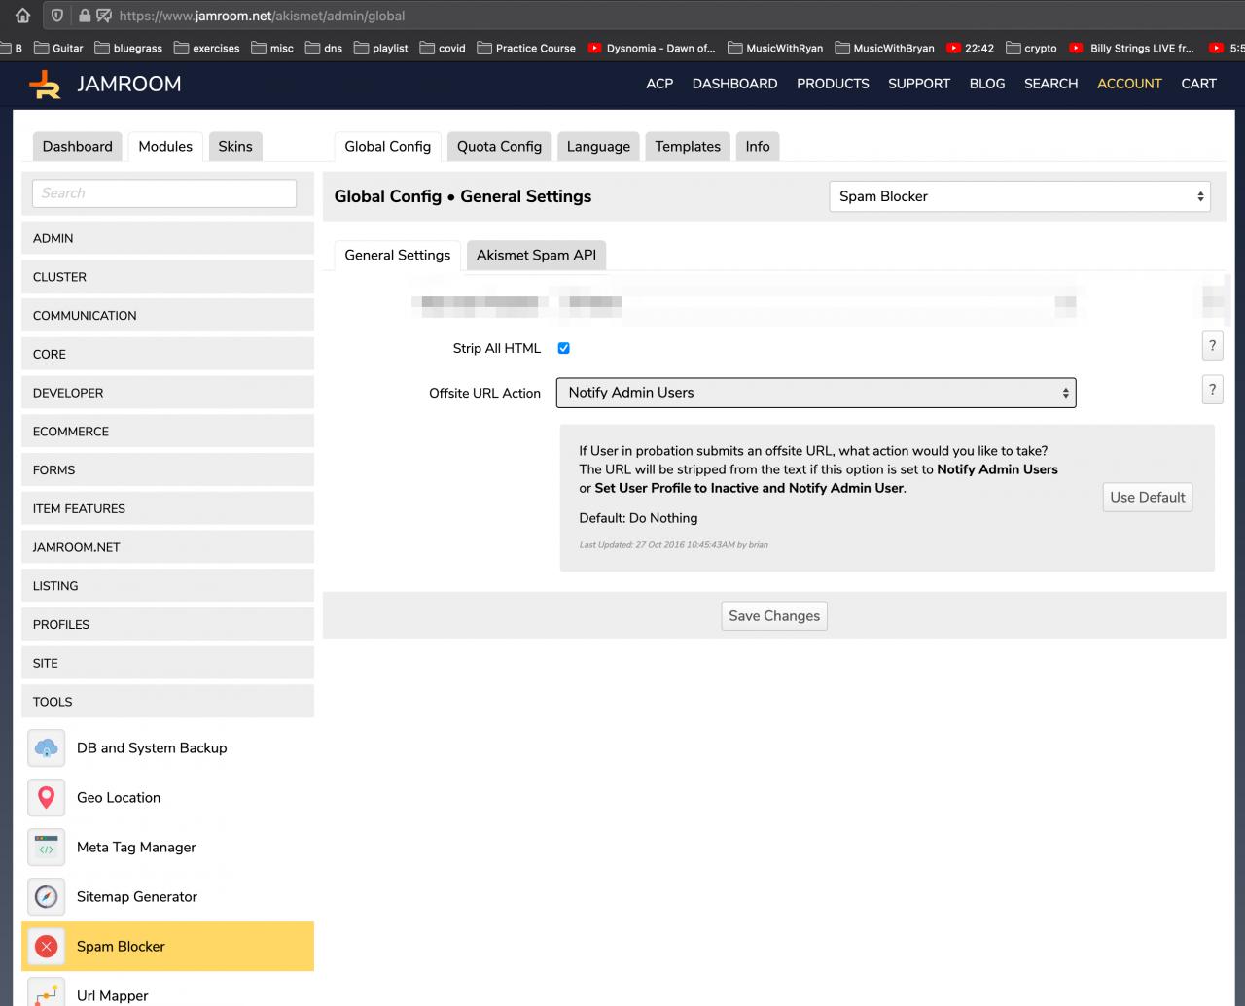The height and width of the screenshot is (1006, 1245).
Task: Show help for Offsite URL Action
Action: click(1212, 390)
